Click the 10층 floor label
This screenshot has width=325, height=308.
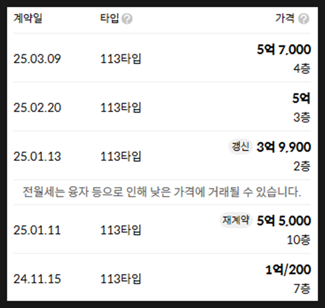(x=298, y=240)
